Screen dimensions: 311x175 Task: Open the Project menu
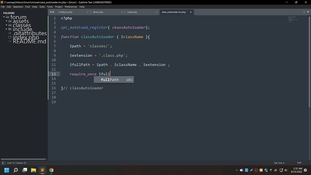click(x=59, y=7)
